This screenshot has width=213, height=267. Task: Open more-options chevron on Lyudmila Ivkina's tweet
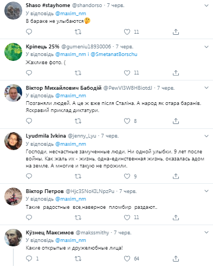pos(206,136)
